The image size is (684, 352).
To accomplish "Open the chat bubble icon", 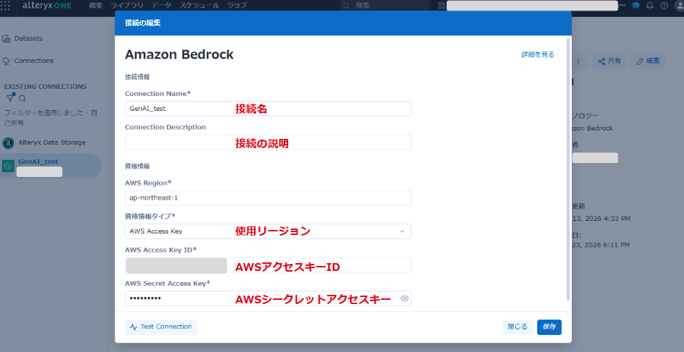I will click(636, 6).
